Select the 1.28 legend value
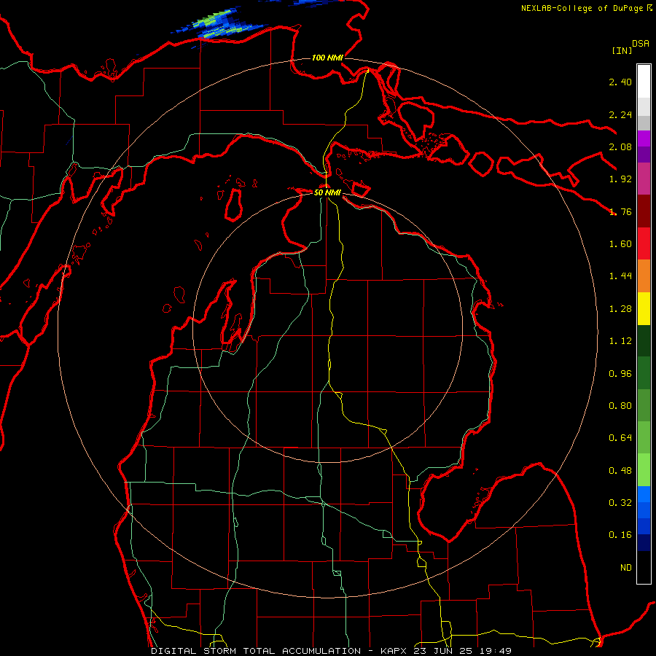This screenshot has height=656, width=656. point(620,309)
